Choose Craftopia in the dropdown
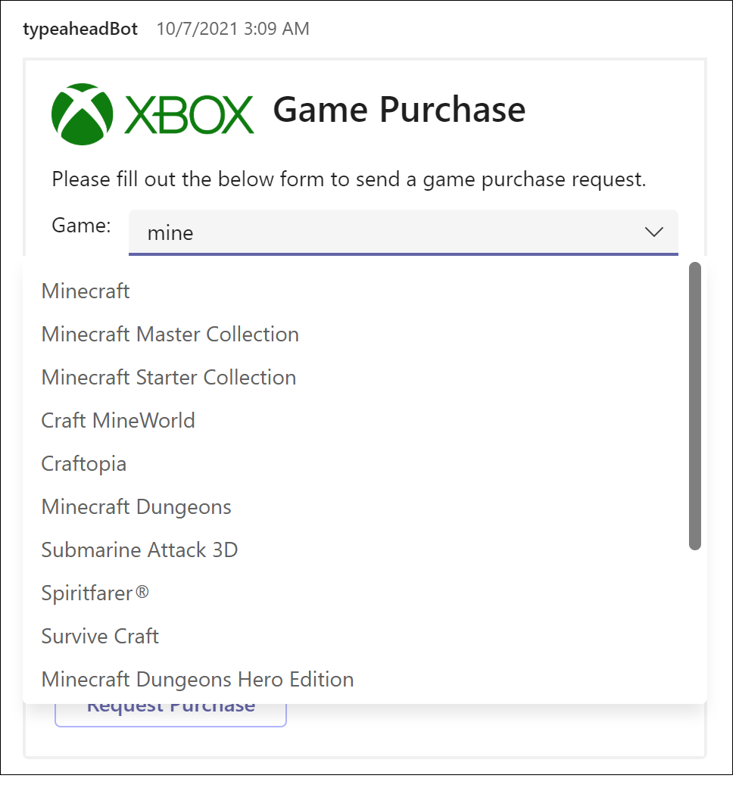The image size is (742, 794). click(84, 463)
